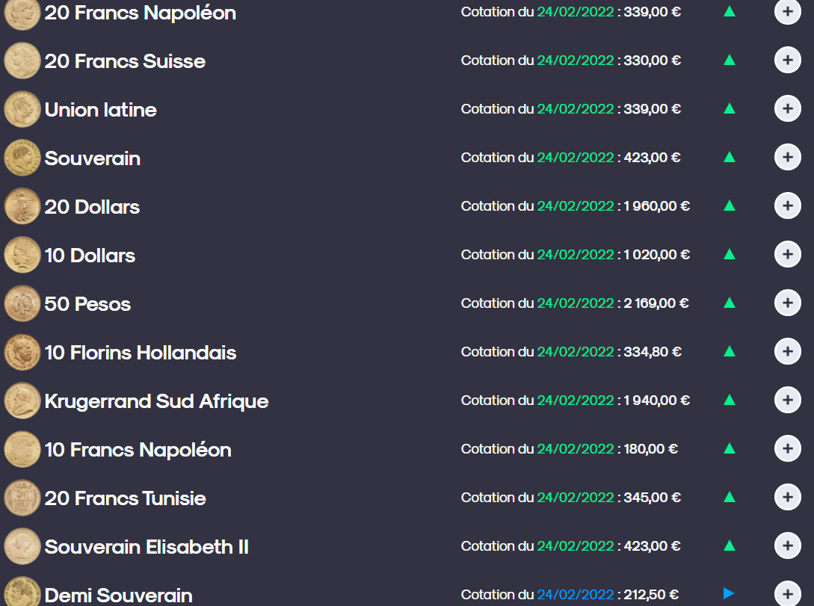This screenshot has width=814, height=606.
Task: Click the green arrow for 50 Pesos quotation
Action: click(730, 303)
